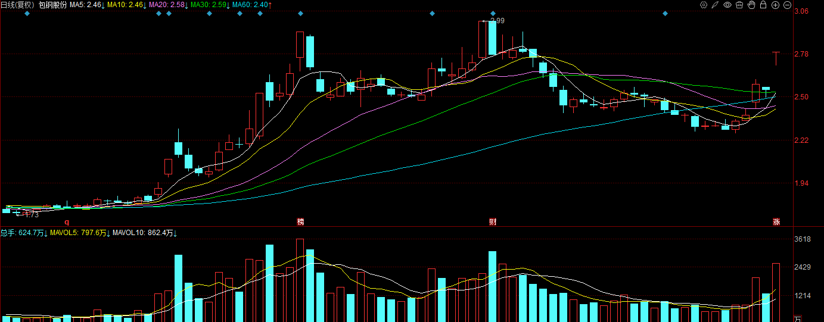Click the 2.99 high price annotation
The width and height of the screenshot is (824, 322).
[497, 21]
